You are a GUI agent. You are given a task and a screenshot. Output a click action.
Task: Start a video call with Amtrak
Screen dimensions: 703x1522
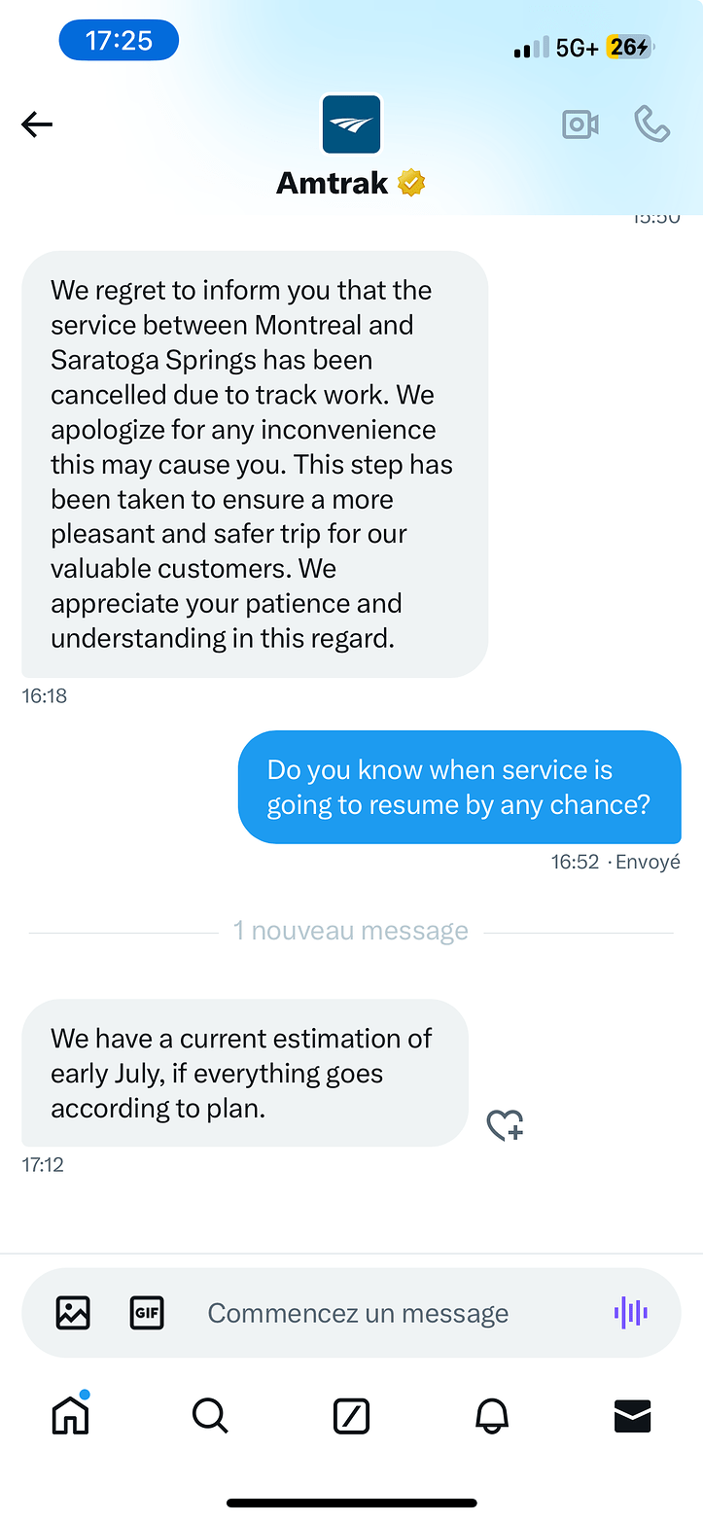[x=580, y=124]
